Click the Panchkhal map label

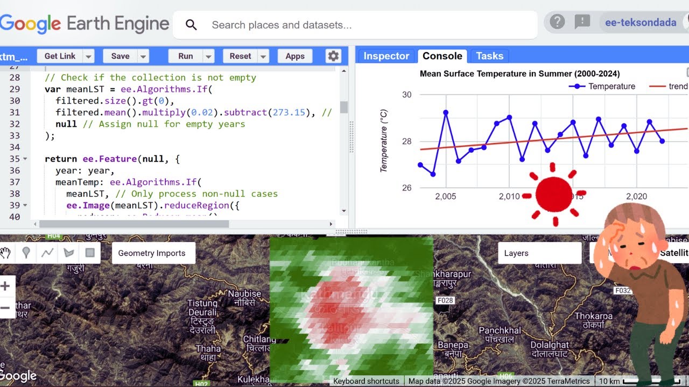click(500, 335)
